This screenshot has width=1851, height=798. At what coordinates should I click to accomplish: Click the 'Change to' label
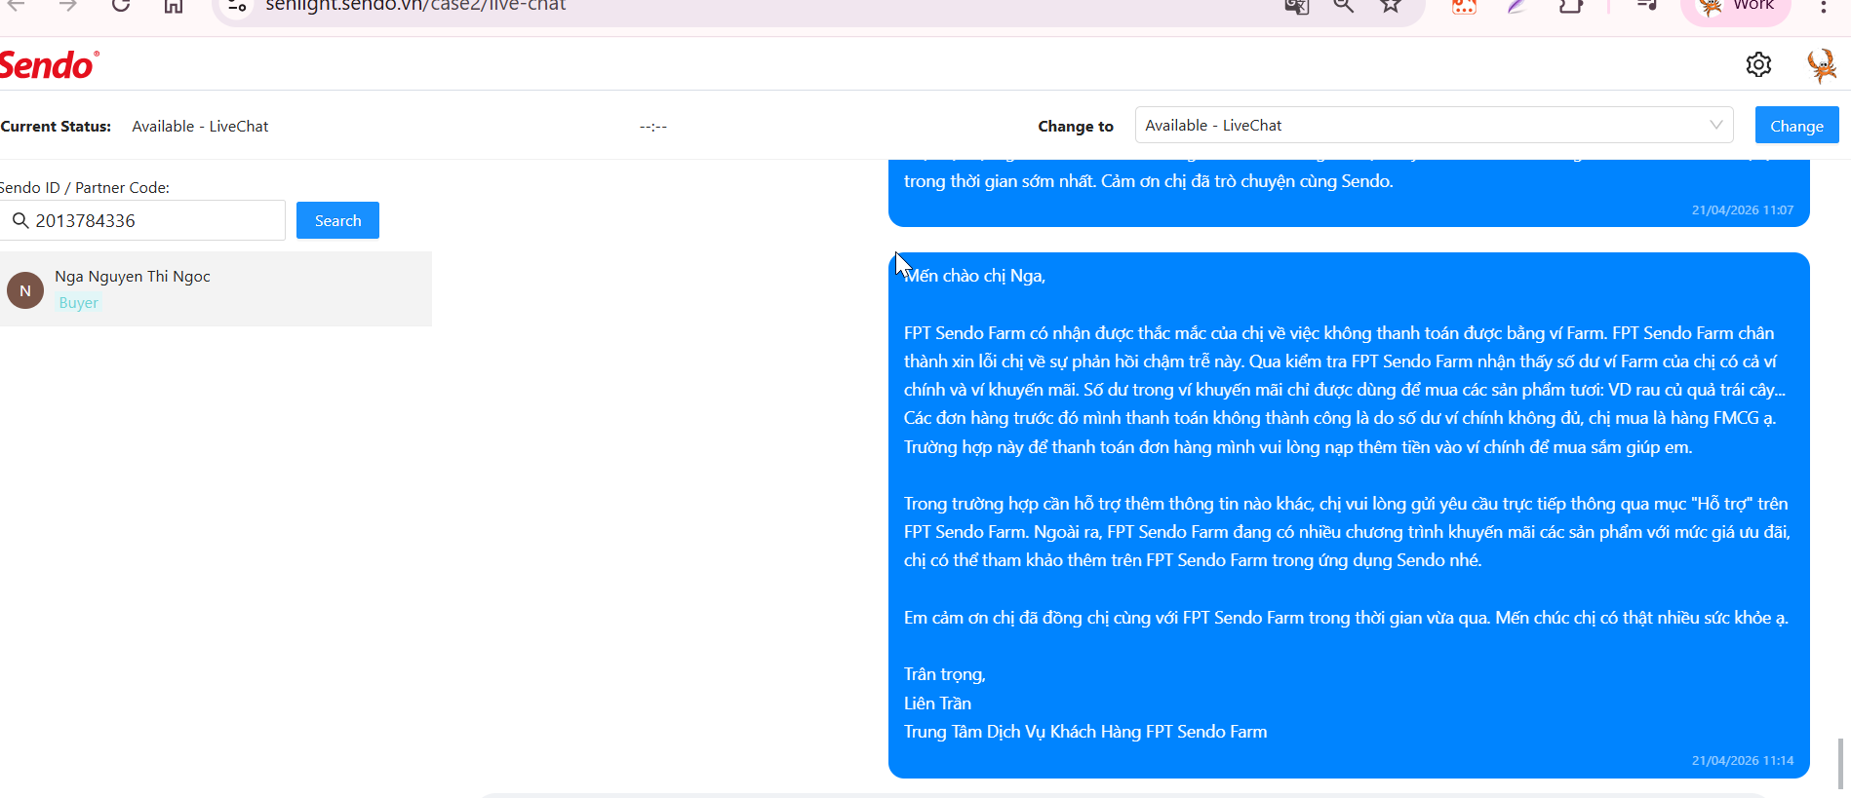click(1076, 127)
